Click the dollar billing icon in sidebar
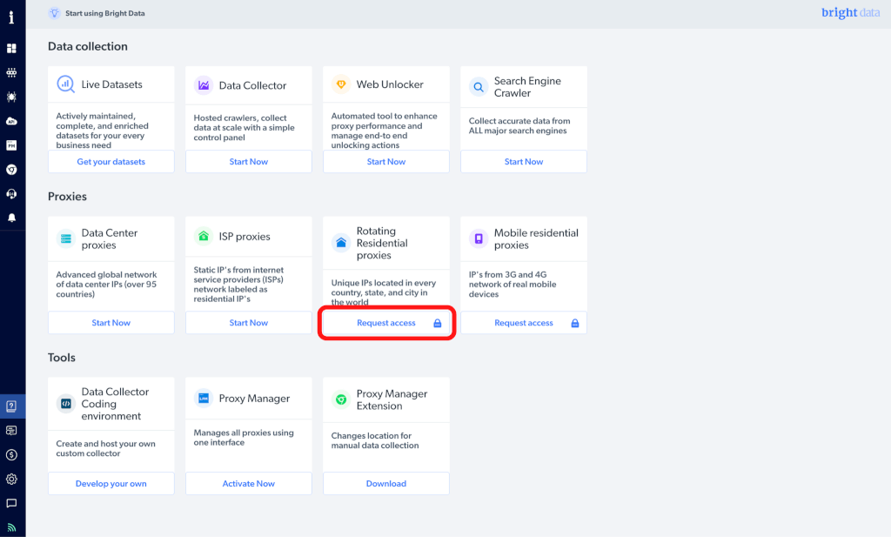 point(12,454)
